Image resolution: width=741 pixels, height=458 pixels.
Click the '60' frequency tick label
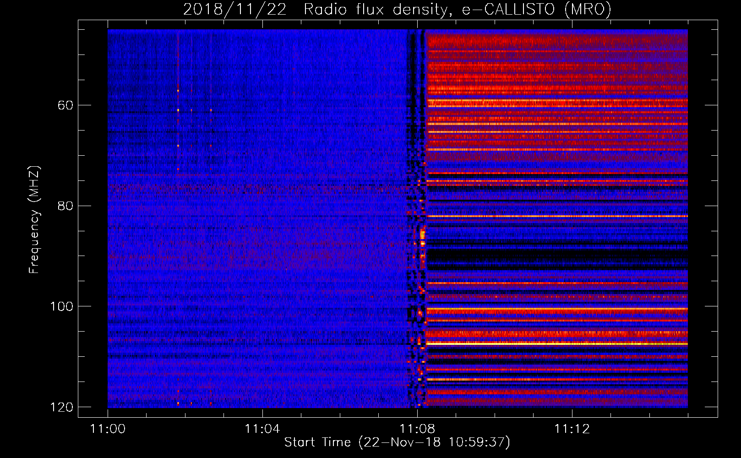pos(65,105)
